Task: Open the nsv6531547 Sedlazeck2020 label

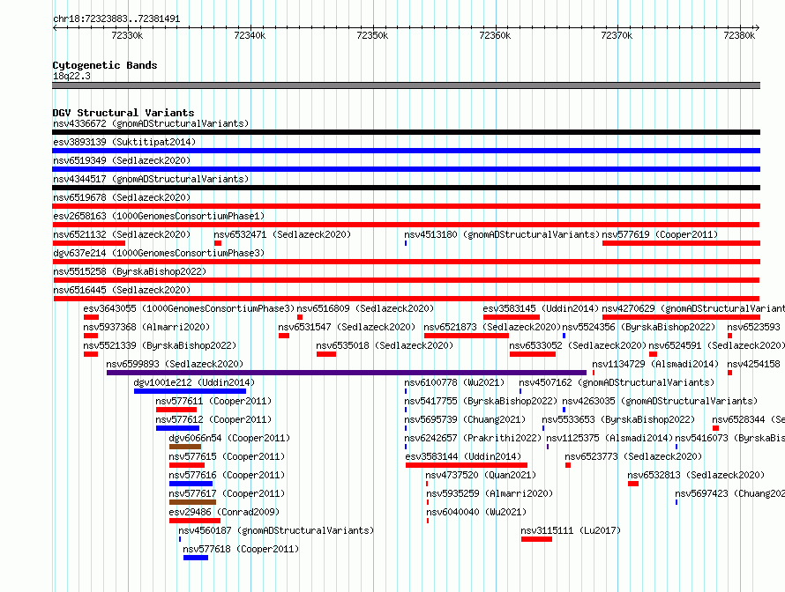Action: pyautogui.click(x=347, y=327)
